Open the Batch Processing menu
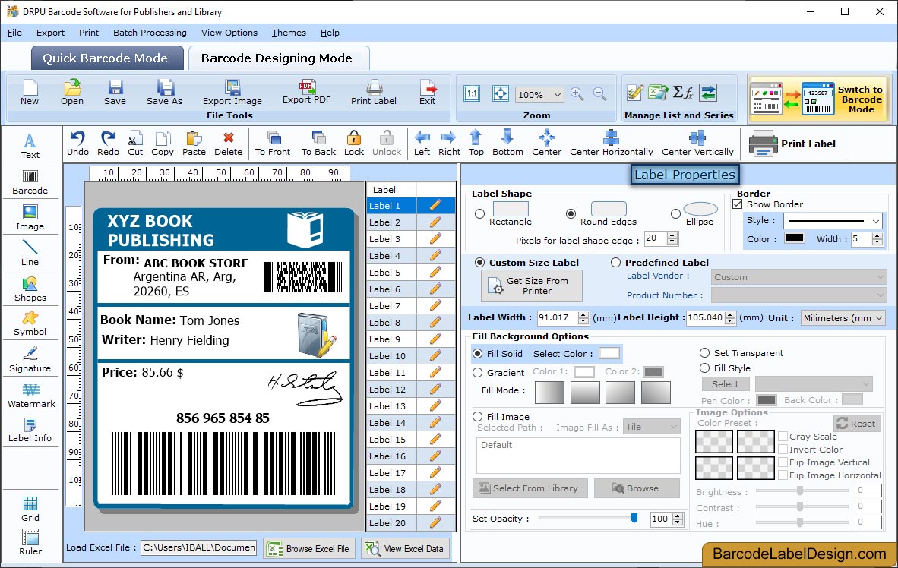Viewport: 898px width, 568px height. click(150, 33)
